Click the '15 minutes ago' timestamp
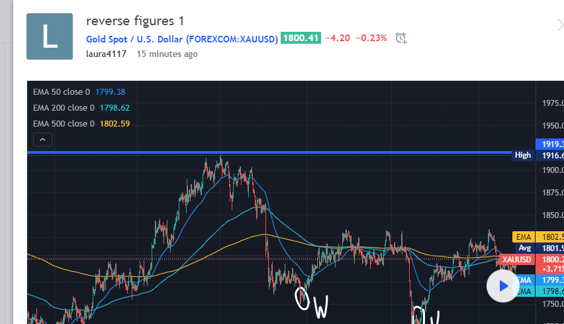Viewport: 564px width, 324px height. click(x=167, y=54)
